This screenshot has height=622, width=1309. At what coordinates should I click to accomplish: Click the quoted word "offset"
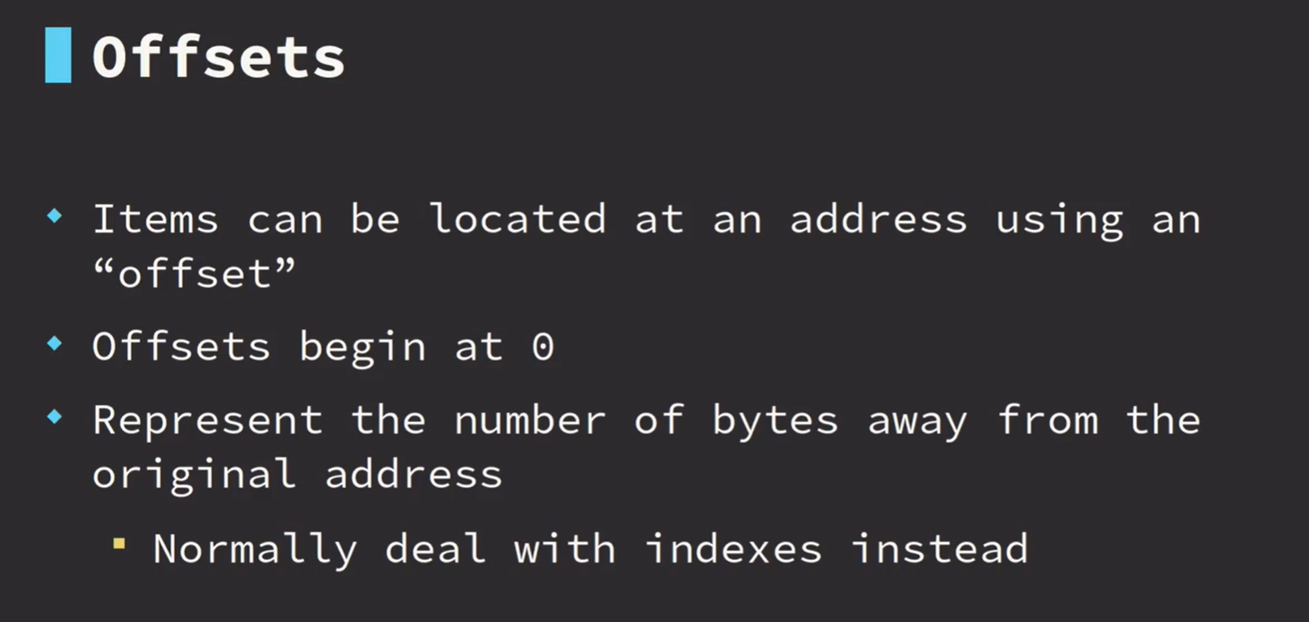(x=194, y=274)
